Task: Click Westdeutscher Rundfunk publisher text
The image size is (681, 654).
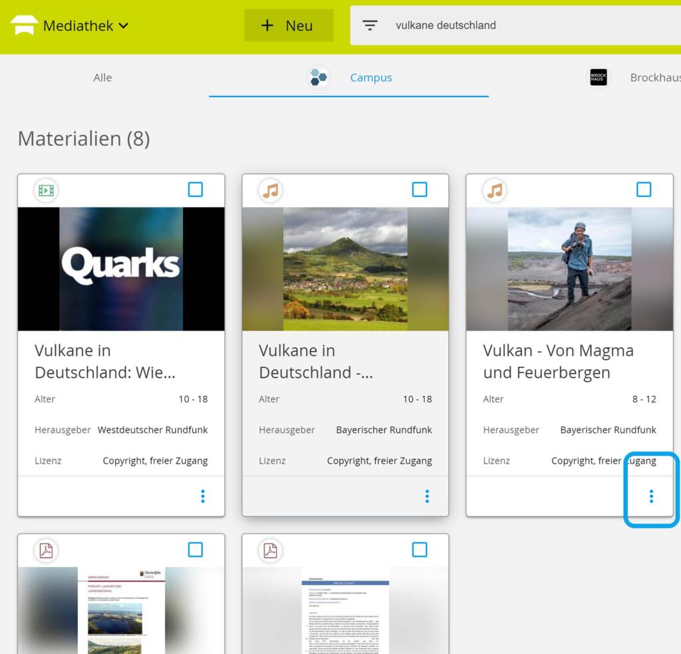Action: point(152,430)
